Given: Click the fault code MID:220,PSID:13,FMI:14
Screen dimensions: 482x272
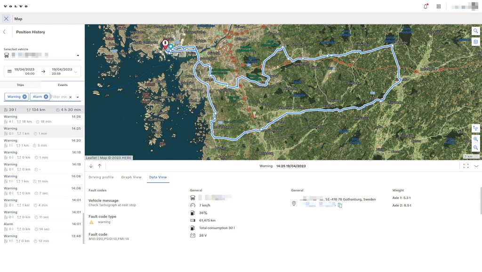Looking at the screenshot, I should (109, 239).
